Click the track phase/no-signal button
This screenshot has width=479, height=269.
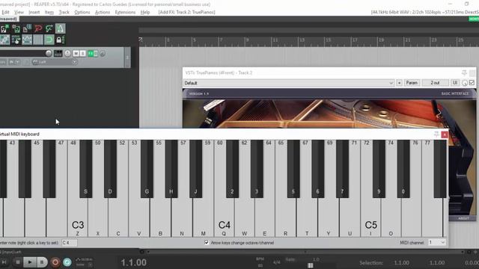[103, 54]
